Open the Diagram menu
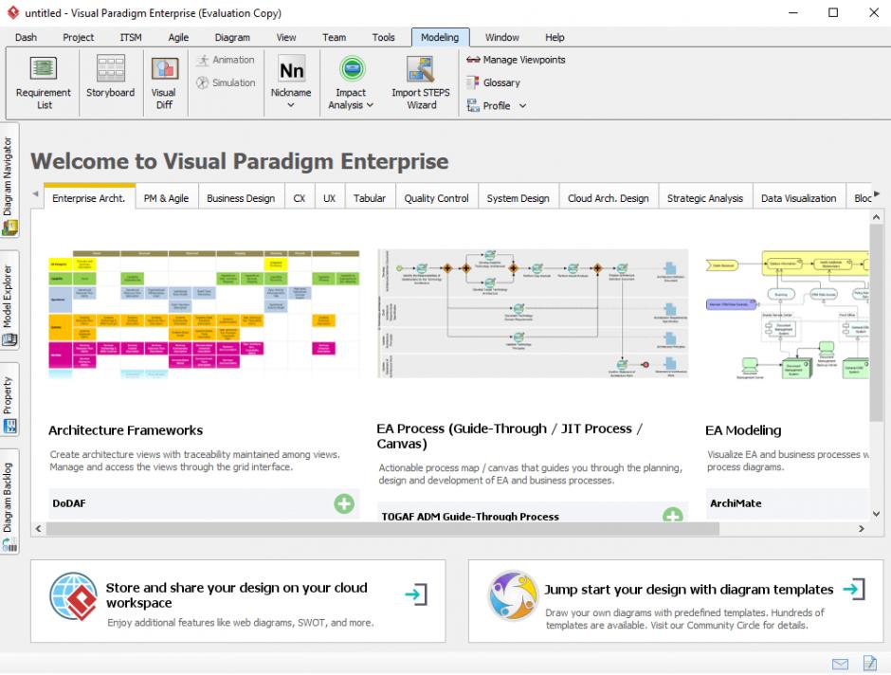 click(232, 38)
